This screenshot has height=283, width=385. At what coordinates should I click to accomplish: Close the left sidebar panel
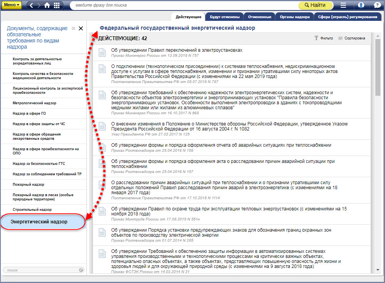click(81, 28)
